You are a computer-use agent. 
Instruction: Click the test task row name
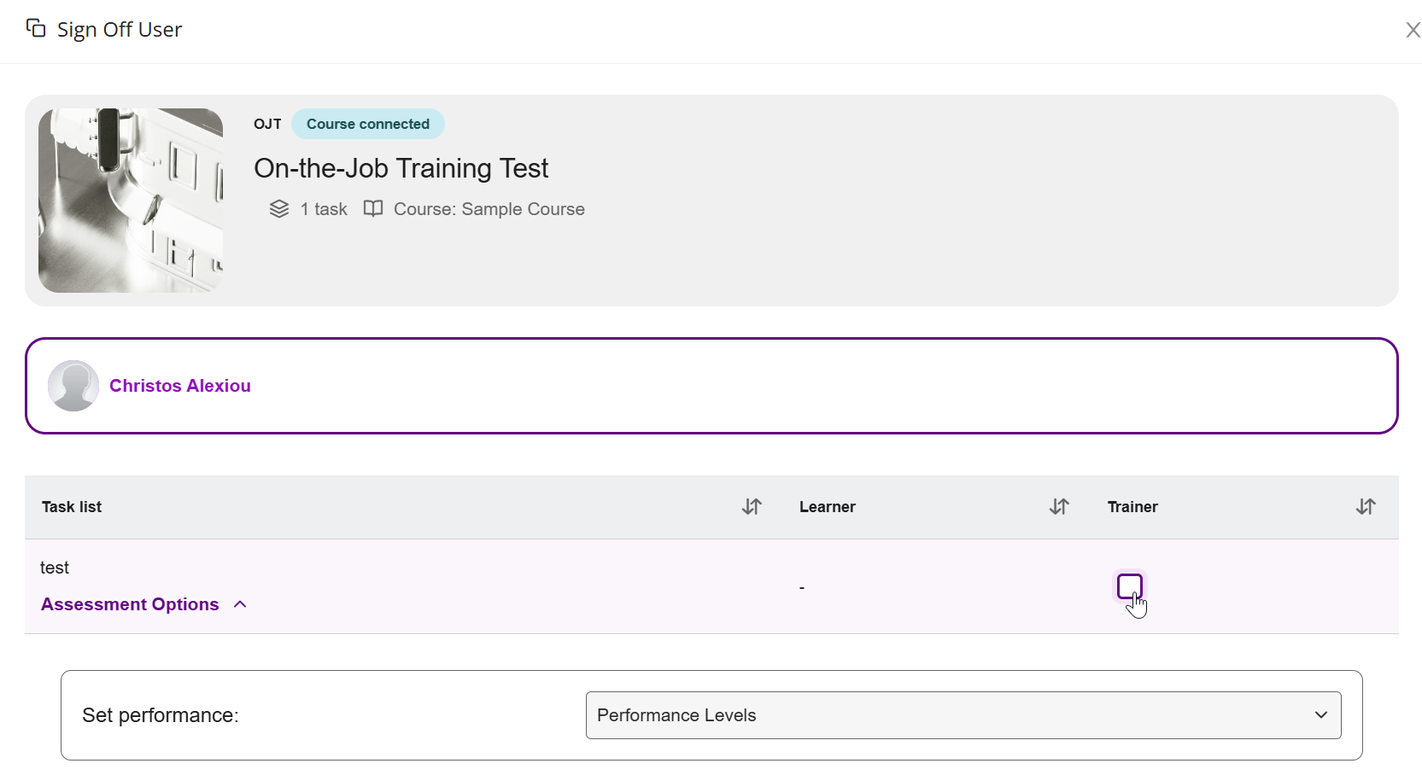click(x=55, y=568)
